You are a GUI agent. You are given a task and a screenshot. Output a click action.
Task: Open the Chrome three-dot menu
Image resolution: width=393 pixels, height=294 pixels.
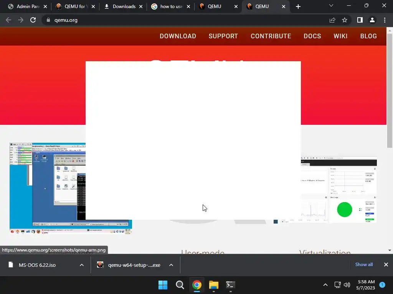(385, 20)
